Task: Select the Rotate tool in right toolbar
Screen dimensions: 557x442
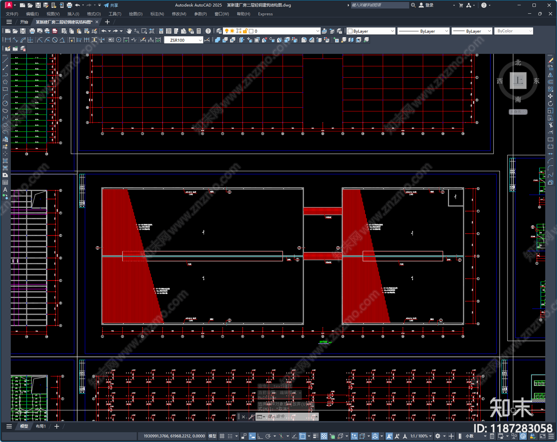Action: coord(550,103)
